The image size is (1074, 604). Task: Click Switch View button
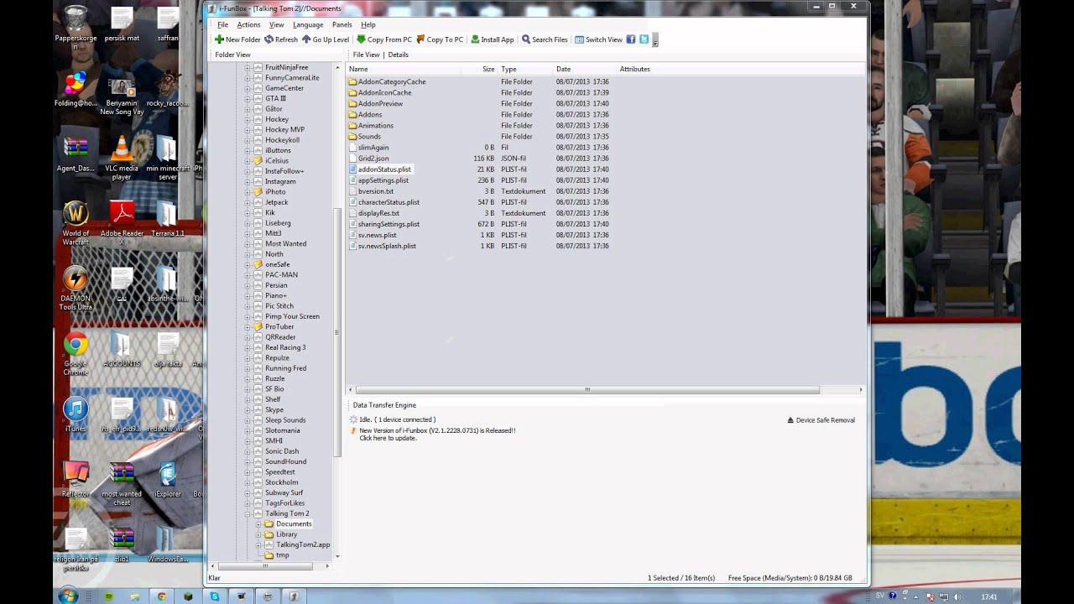tap(598, 39)
